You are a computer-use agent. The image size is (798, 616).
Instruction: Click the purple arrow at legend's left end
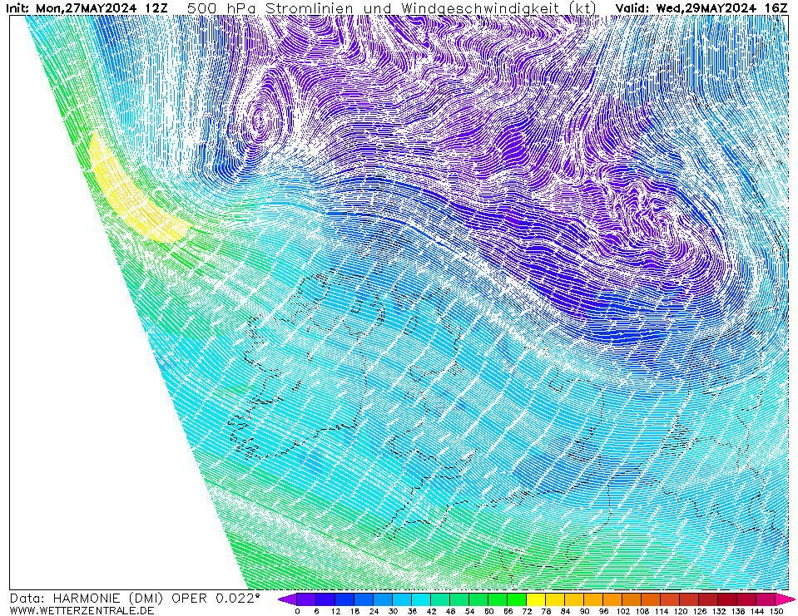coord(288,599)
